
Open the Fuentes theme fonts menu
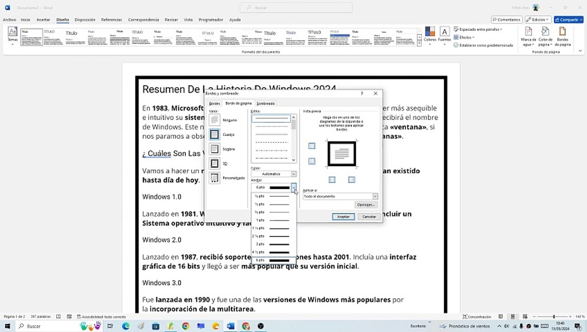pos(444,36)
